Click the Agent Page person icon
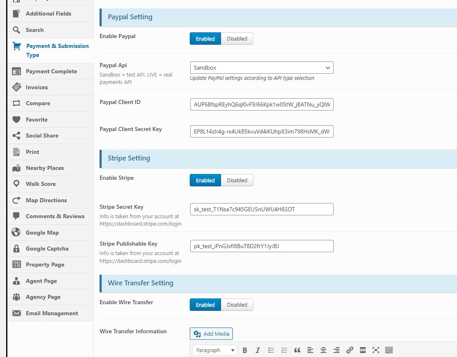 (17, 281)
